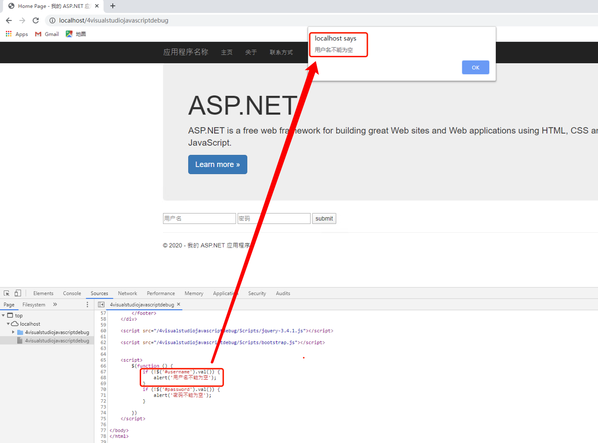Open the Security tab
The width and height of the screenshot is (598, 443).
(x=257, y=293)
